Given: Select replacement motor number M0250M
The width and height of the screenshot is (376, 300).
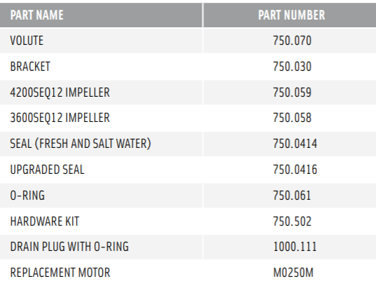Looking at the screenshot, I should pyautogui.click(x=293, y=273).
